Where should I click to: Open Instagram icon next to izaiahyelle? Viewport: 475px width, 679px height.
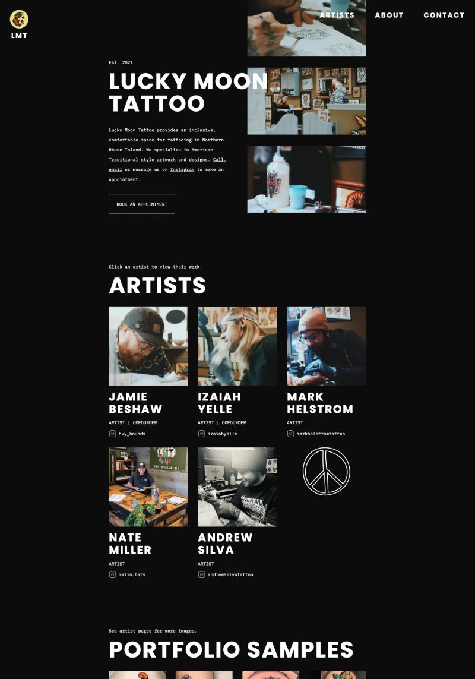(x=201, y=434)
